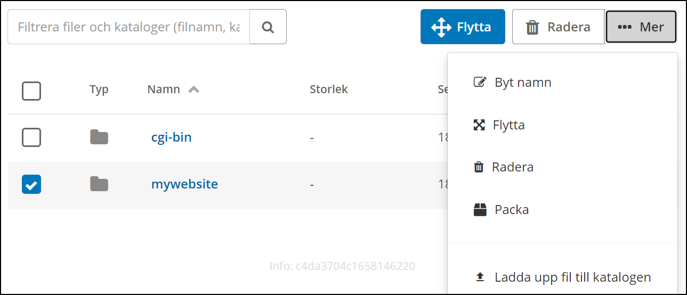
Task: Click the Flytta entry's crossed-arrows icon
Action: 479,125
